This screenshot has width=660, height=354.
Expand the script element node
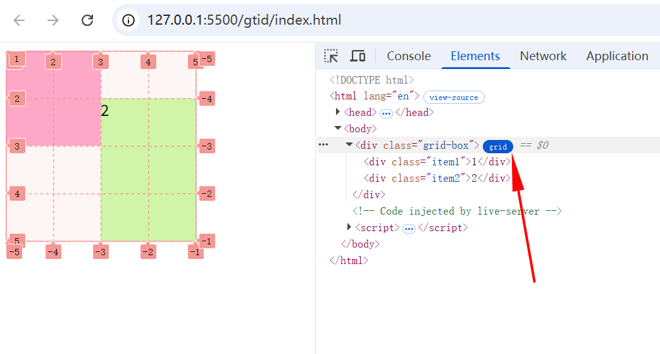click(x=349, y=227)
